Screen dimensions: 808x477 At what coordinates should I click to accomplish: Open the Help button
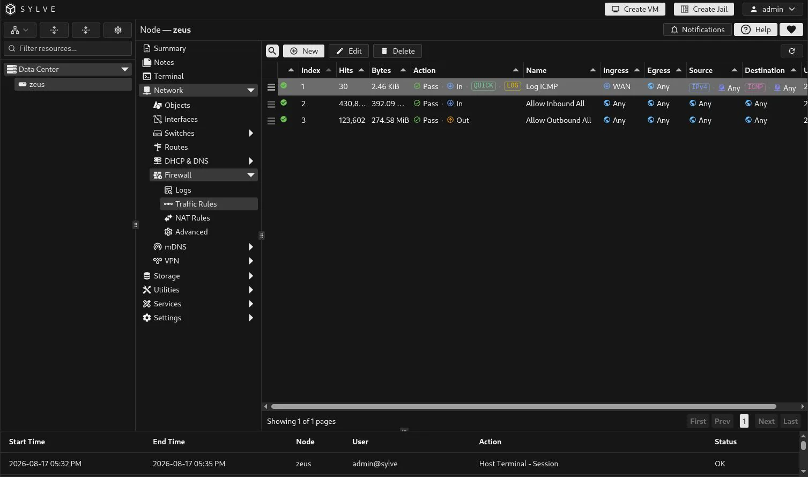pyautogui.click(x=755, y=30)
